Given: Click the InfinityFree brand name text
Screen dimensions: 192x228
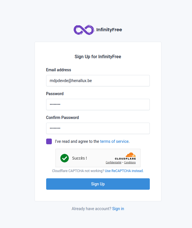Looking at the screenshot, I should (109, 30).
